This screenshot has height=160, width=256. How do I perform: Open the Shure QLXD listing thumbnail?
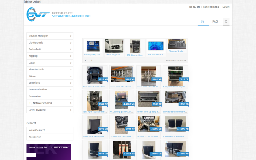pyautogui.click(x=148, y=124)
